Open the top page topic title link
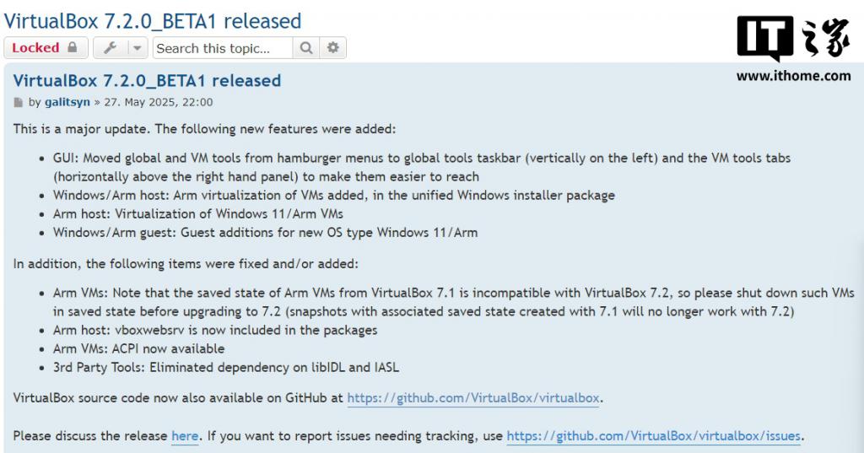Screen dimensions: 864x453 pyautogui.click(x=153, y=21)
